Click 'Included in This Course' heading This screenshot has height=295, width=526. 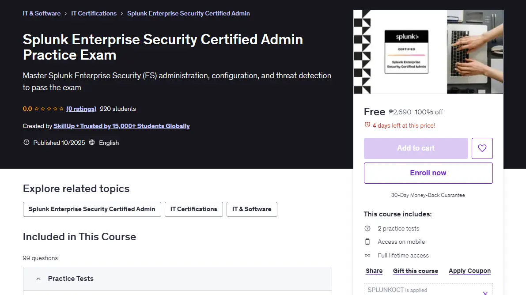pos(79,237)
